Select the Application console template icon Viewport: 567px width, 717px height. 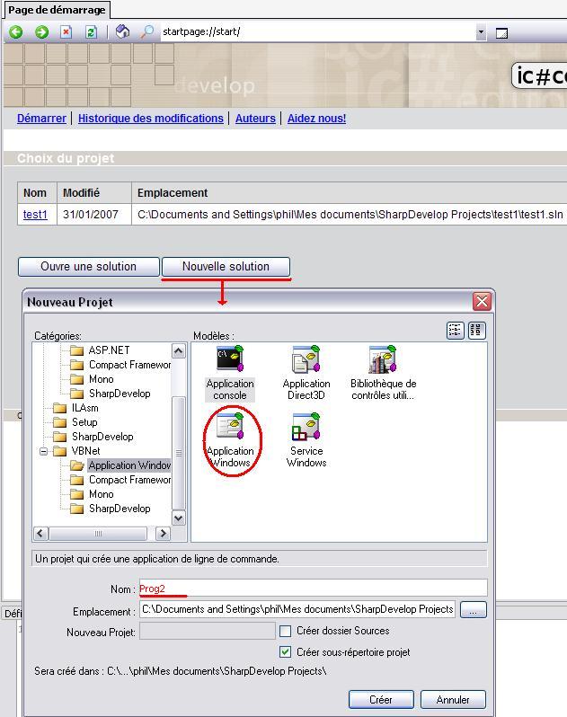230,360
